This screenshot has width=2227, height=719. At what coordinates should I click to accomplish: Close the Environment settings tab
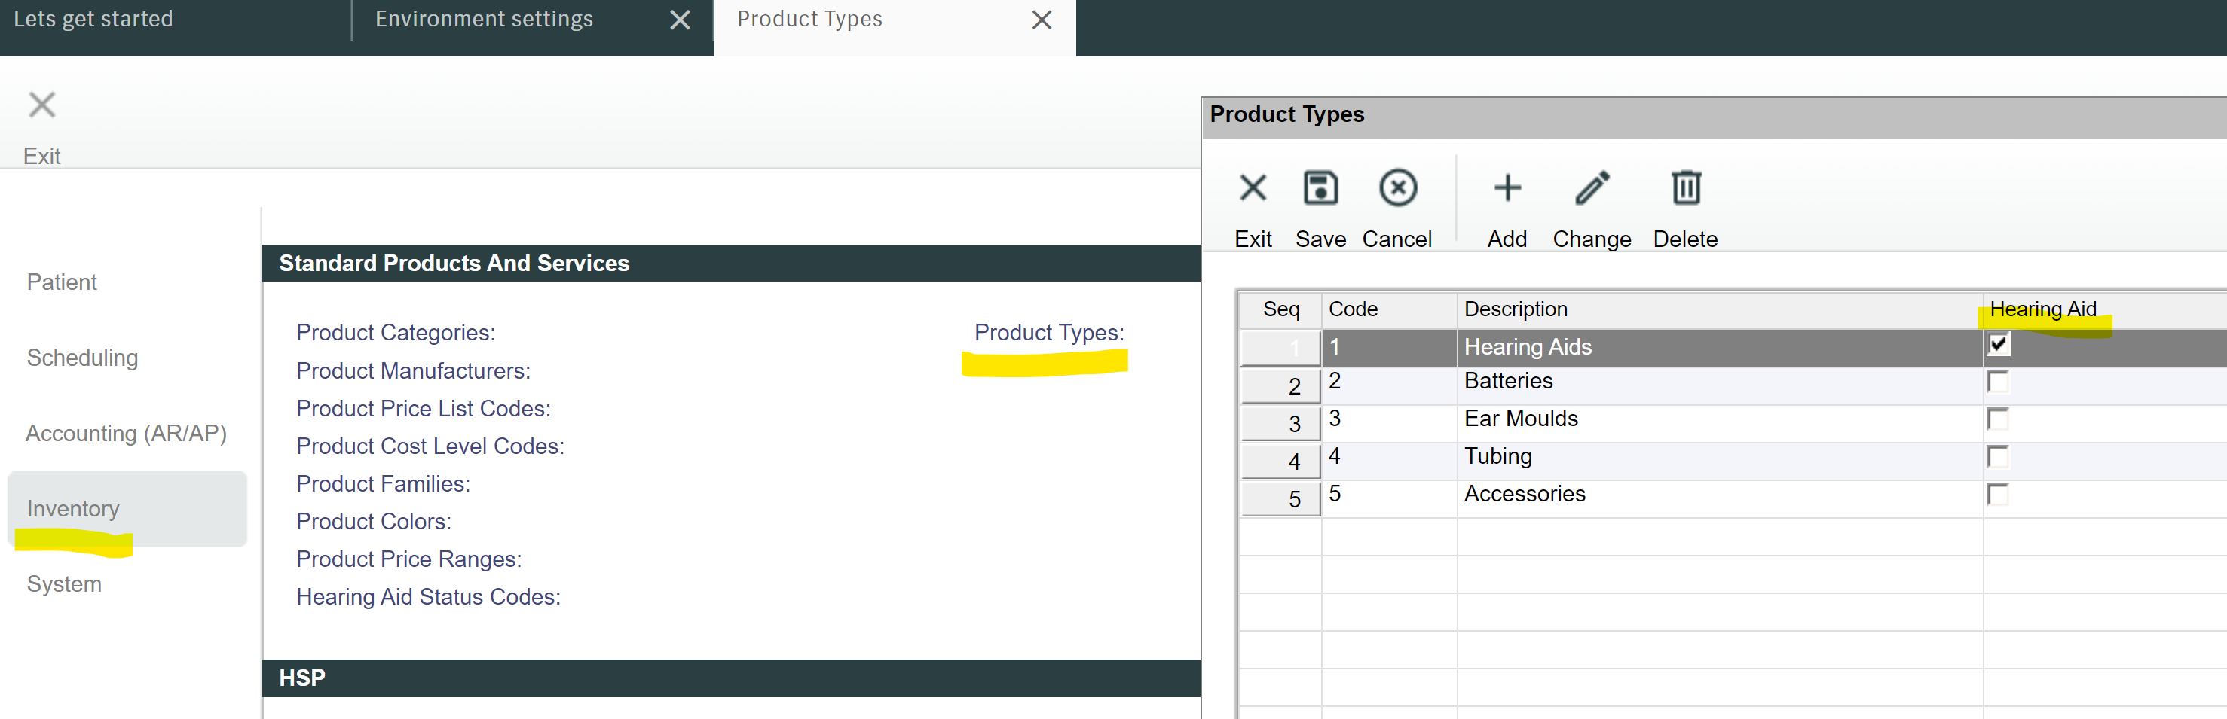click(x=680, y=20)
